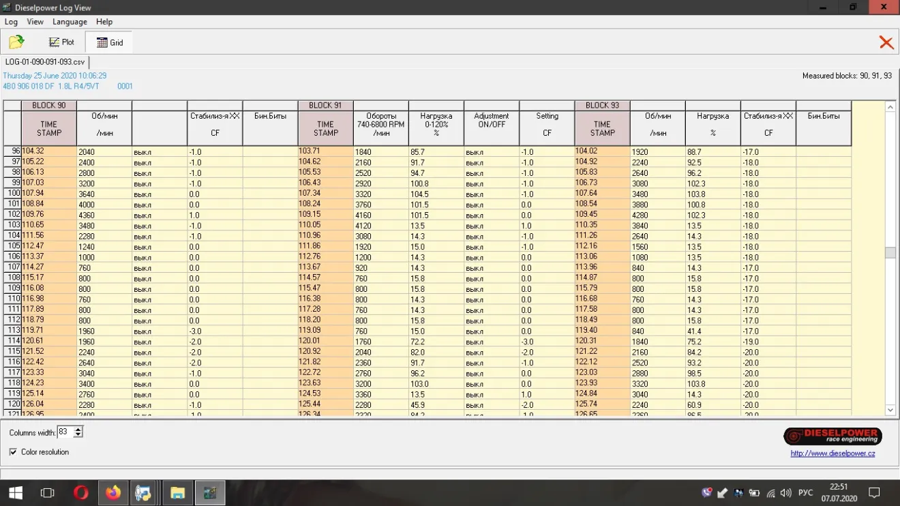Switch to Grid view
900x506 pixels.
109,42
